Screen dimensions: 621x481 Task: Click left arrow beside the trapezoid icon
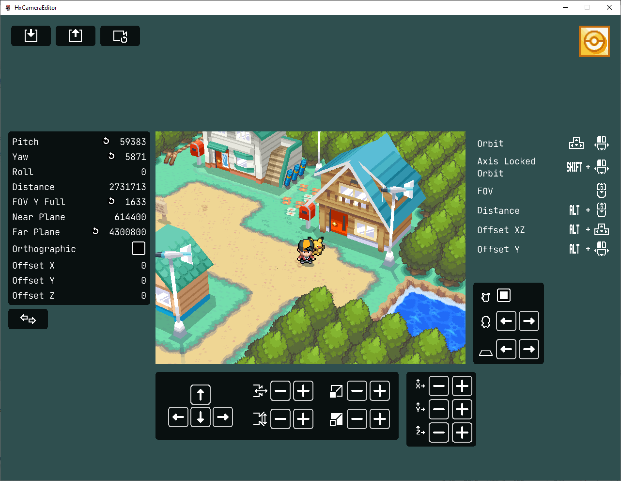(506, 349)
